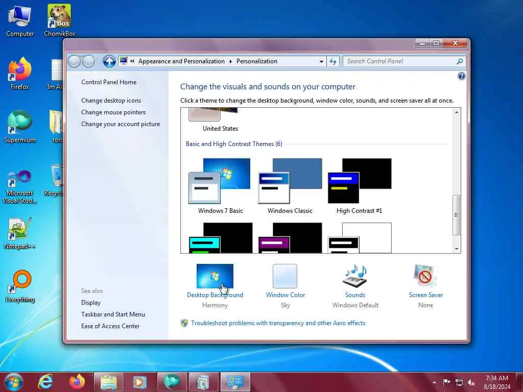Select the Computer desktop icon
Screen dimensions: 523x392
pos(20,21)
